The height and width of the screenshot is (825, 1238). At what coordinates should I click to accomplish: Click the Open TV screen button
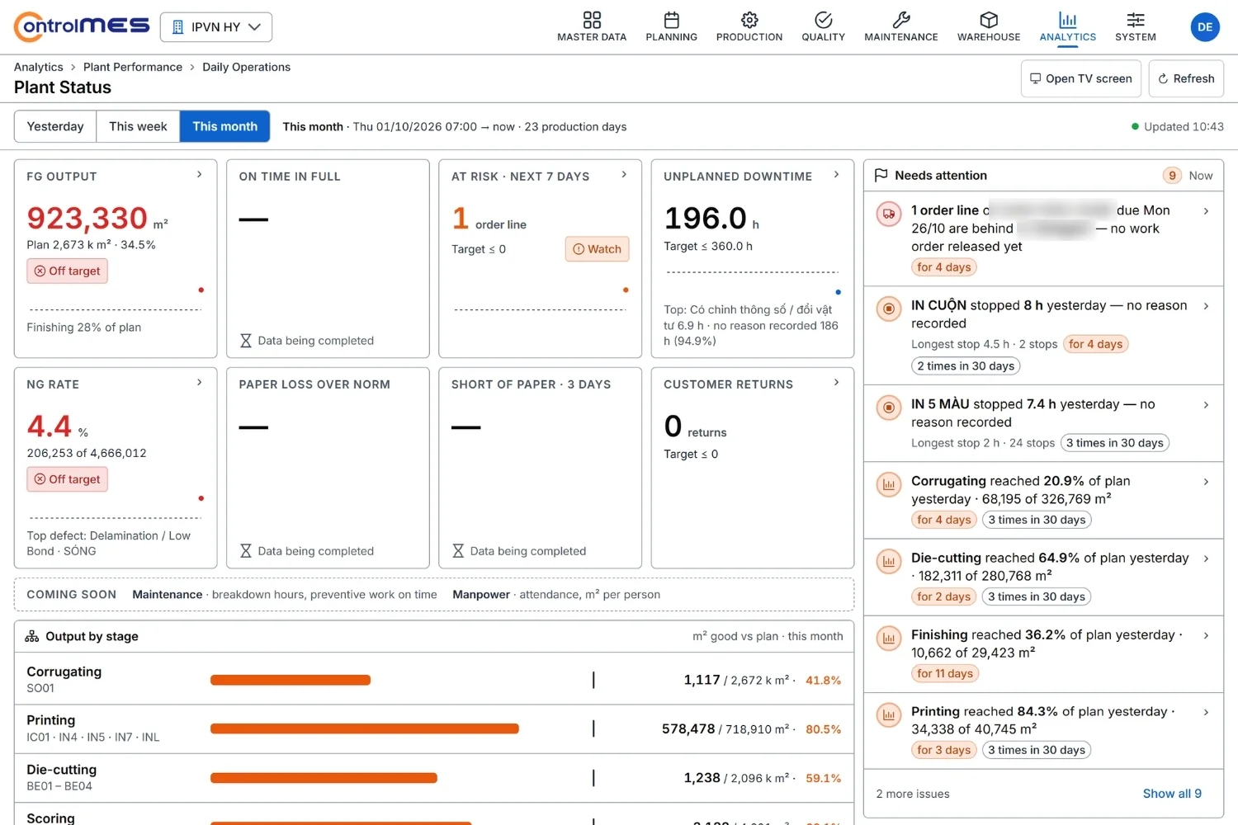click(x=1081, y=78)
